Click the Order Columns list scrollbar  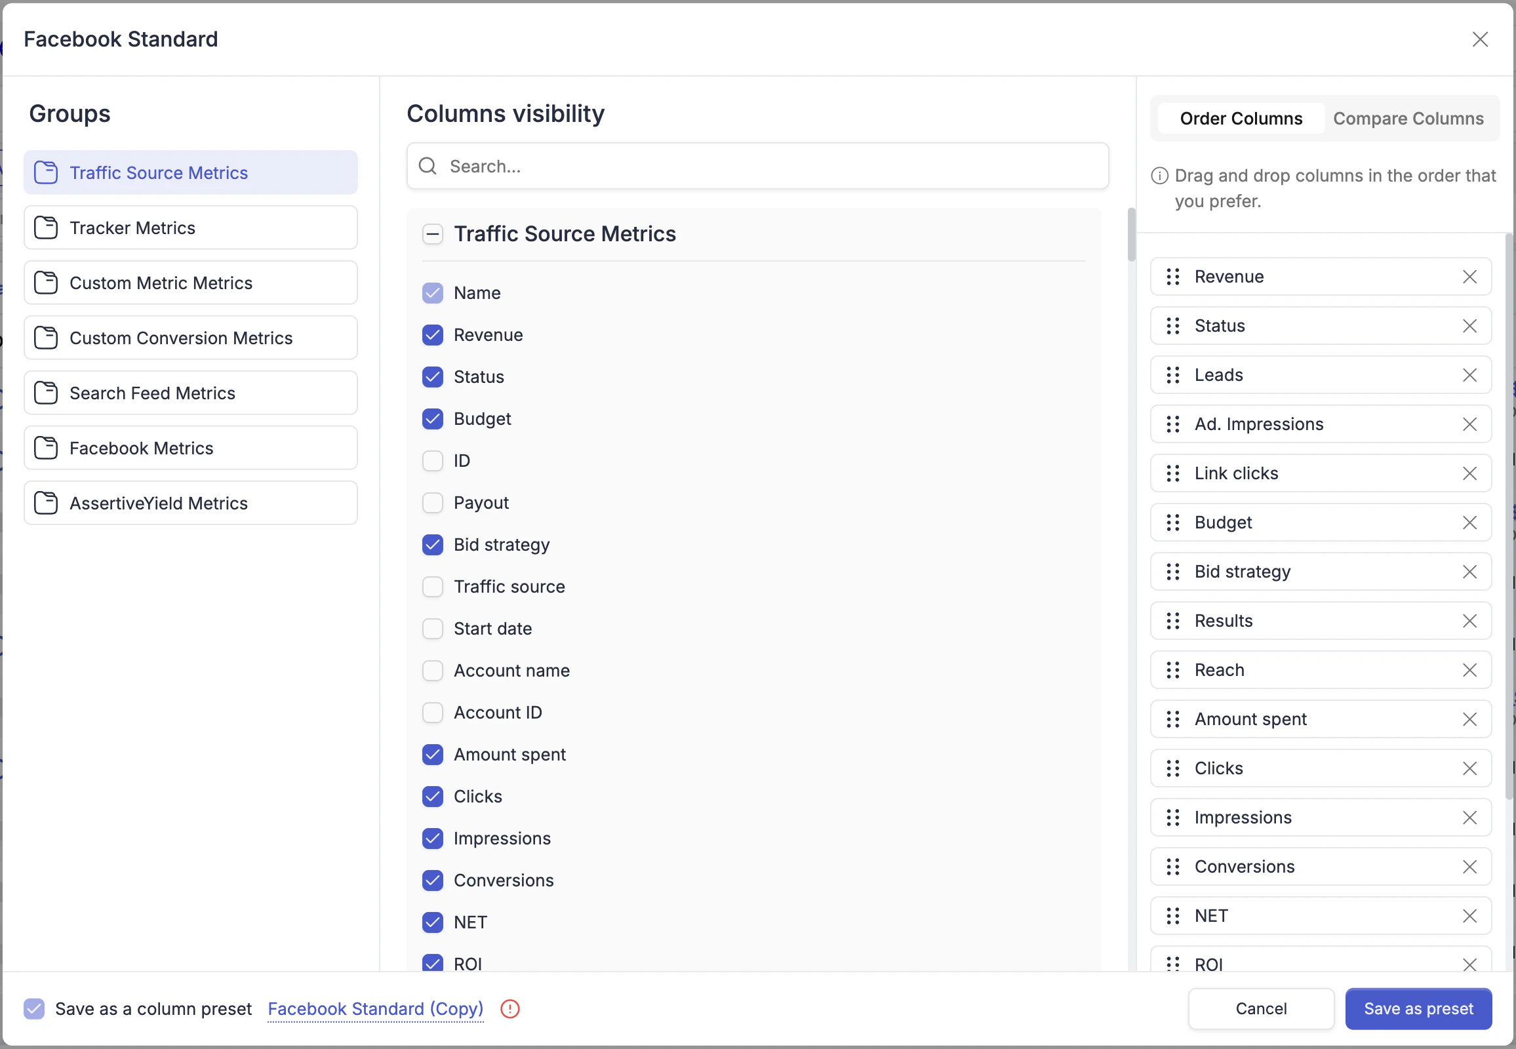point(1509,517)
